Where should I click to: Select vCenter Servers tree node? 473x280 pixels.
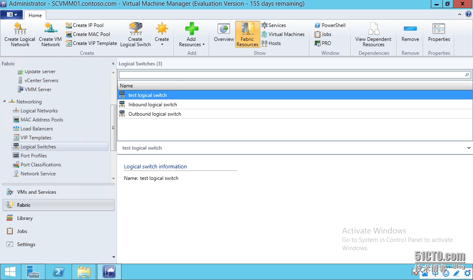[38, 81]
